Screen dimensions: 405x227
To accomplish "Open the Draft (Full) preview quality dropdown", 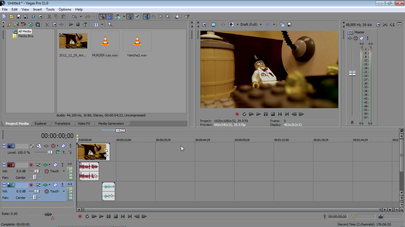I will tap(261, 25).
